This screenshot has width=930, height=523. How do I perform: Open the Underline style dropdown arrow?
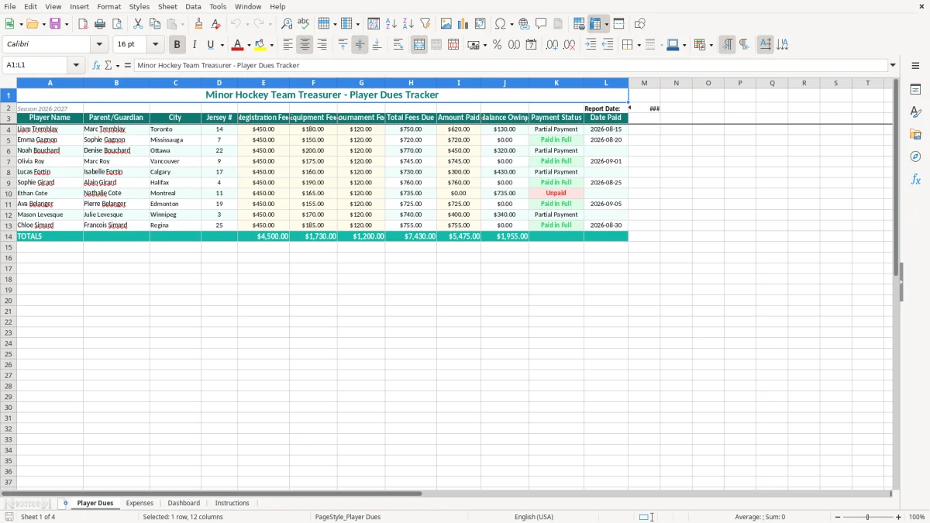tap(222, 45)
